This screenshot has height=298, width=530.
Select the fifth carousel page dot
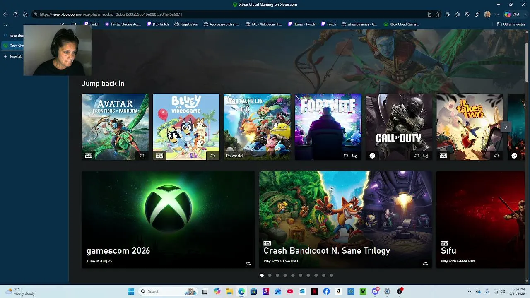tap(293, 275)
